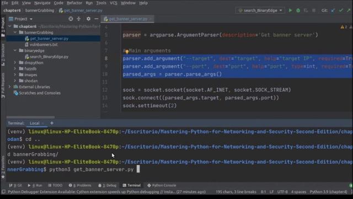Start debugging with the bug icon

click(x=298, y=11)
